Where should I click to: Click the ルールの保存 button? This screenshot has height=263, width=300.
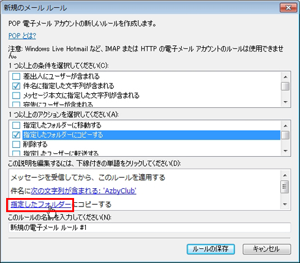point(211,249)
